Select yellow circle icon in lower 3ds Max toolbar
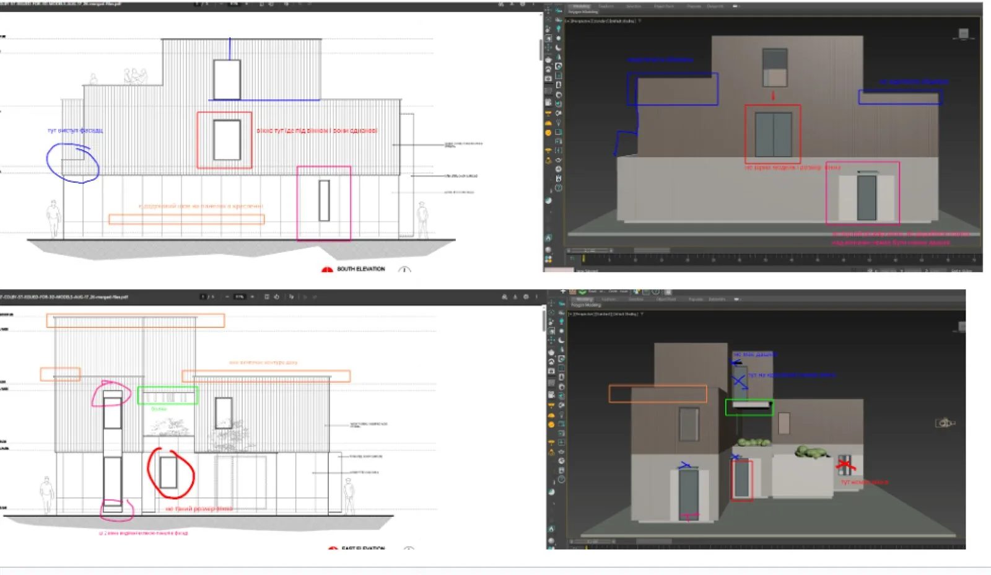 (551, 424)
